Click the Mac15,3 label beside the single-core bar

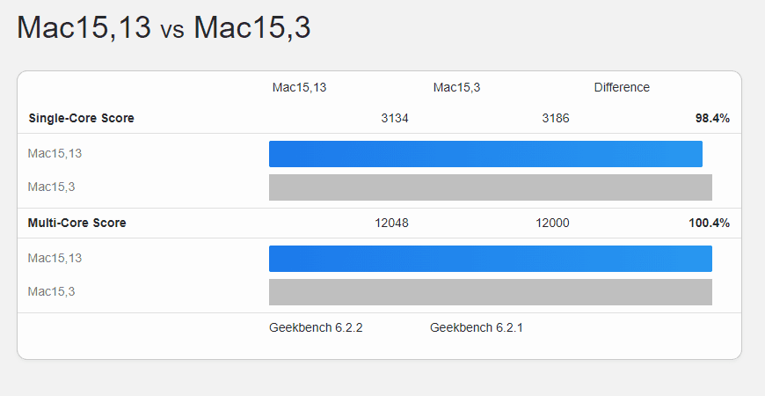(51, 187)
